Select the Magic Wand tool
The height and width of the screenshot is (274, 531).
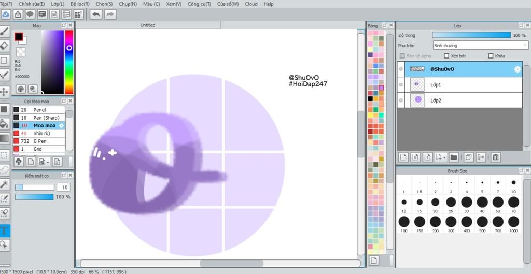coord(4,184)
